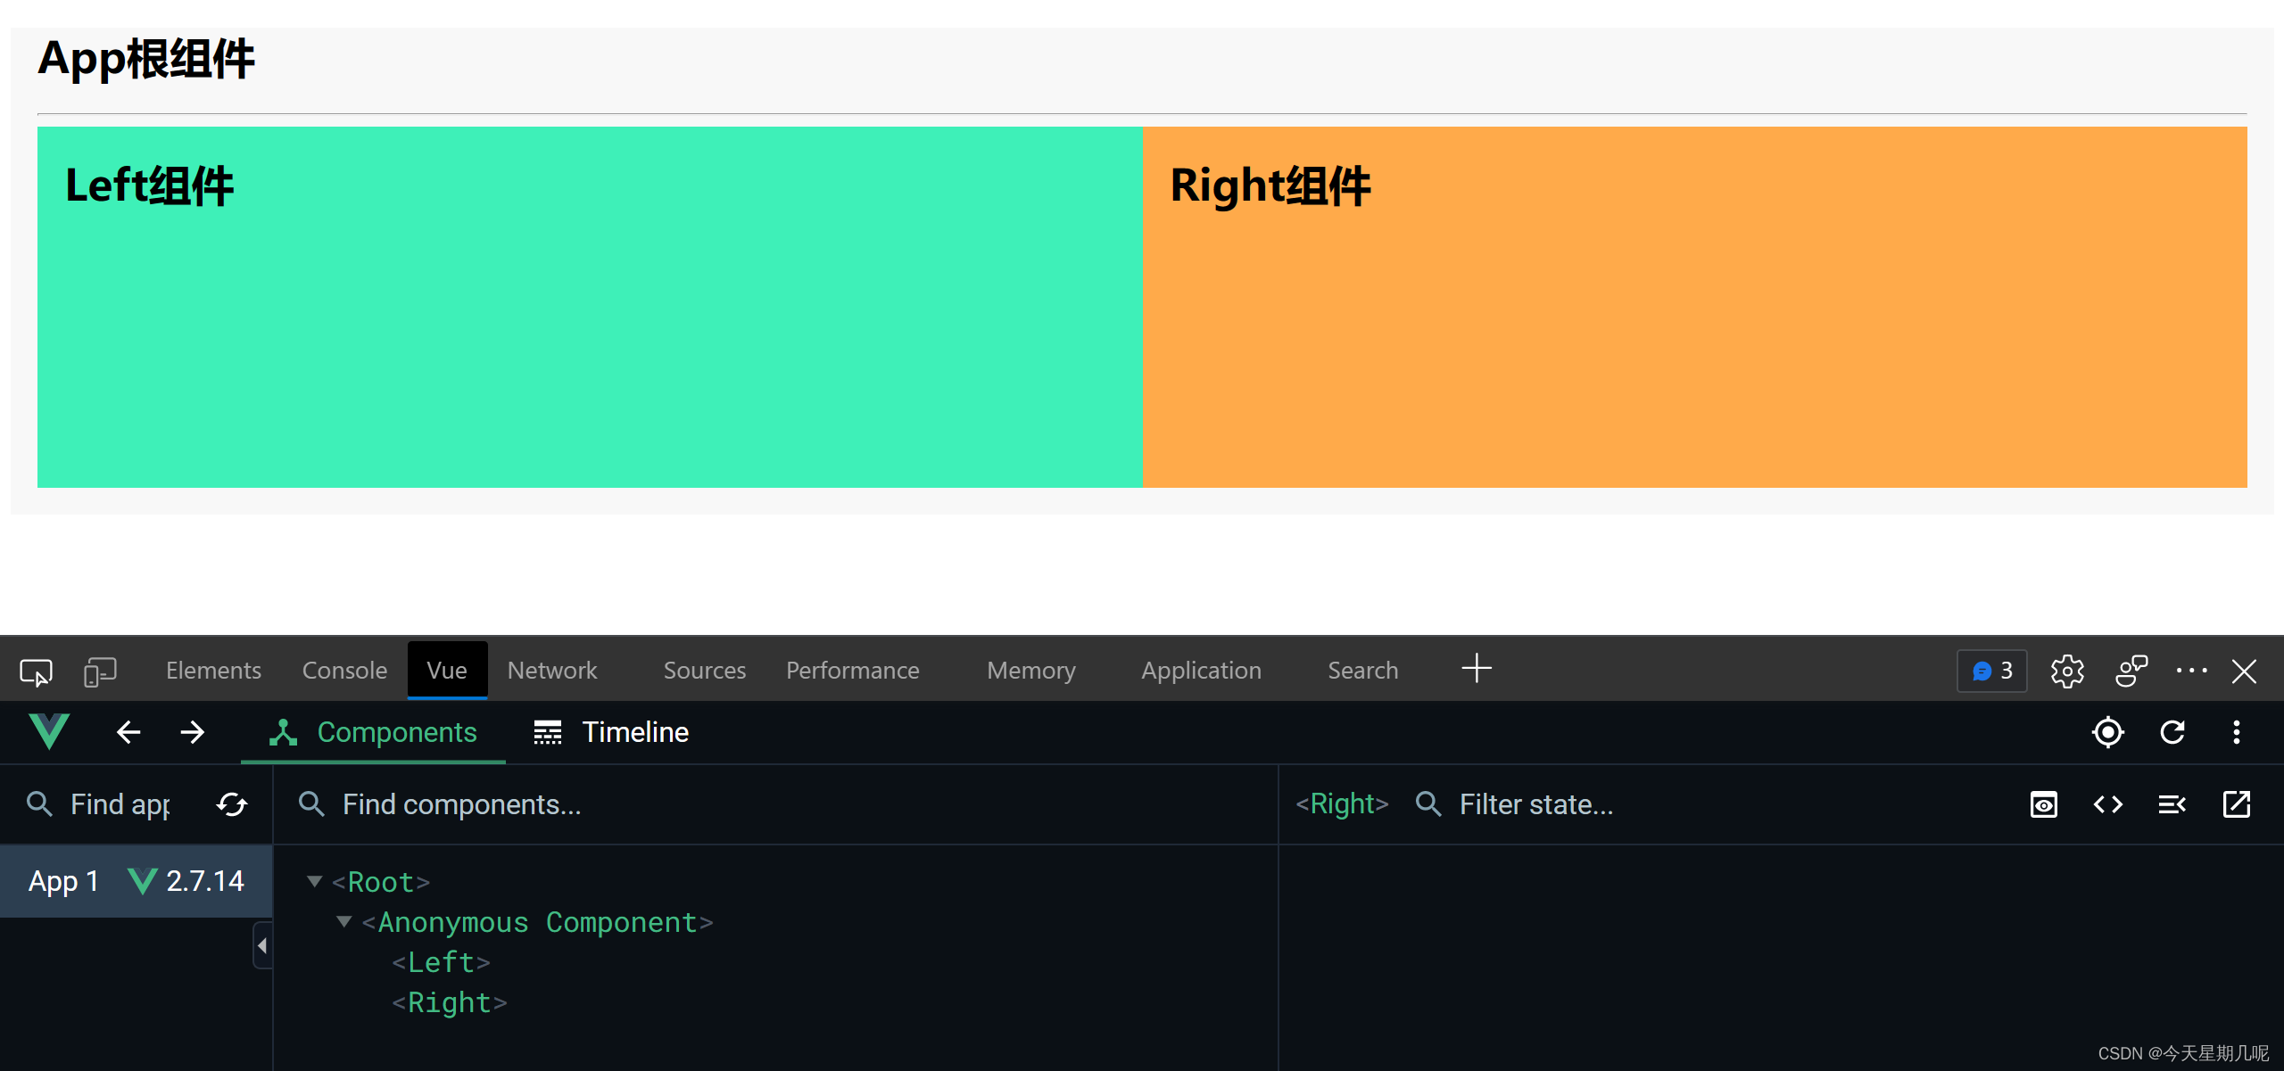Collapse the Anonymous Component node
This screenshot has width=2284, height=1071.
click(x=344, y=921)
